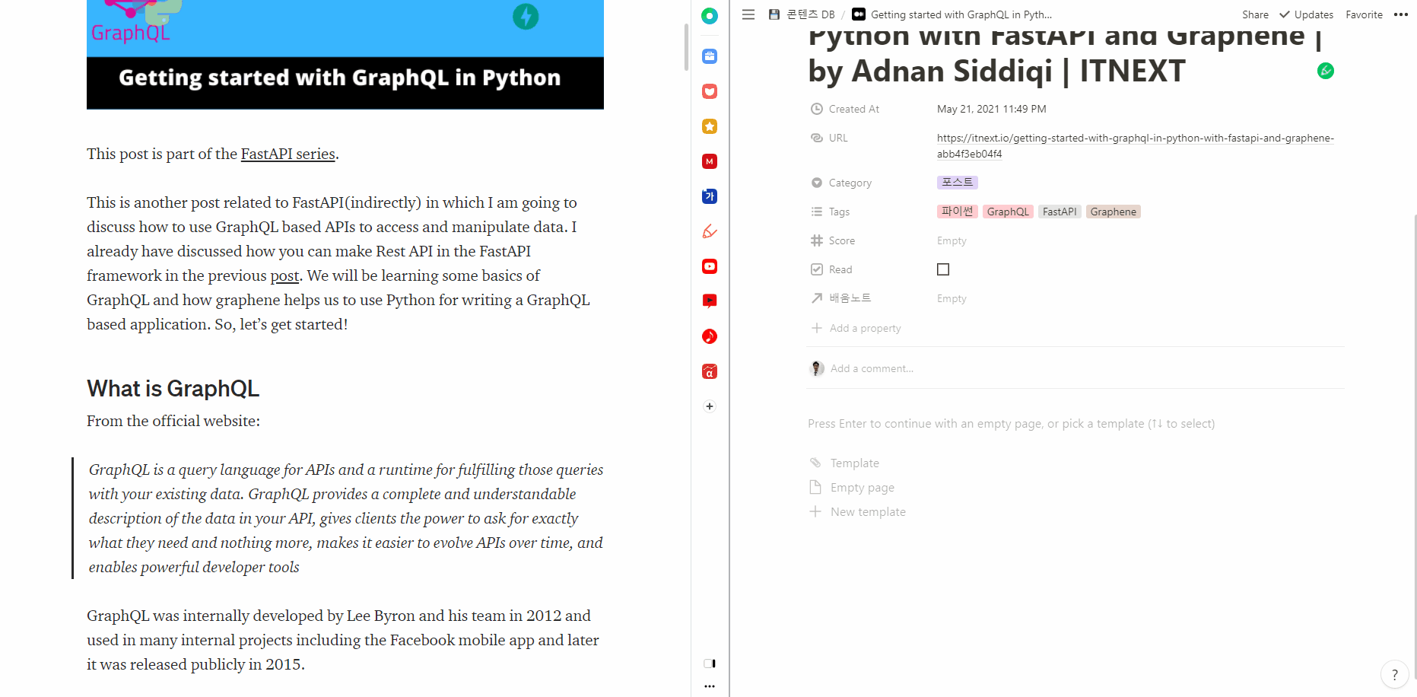Click the green lightning badge on article image
This screenshot has width=1417, height=697.
[526, 17]
